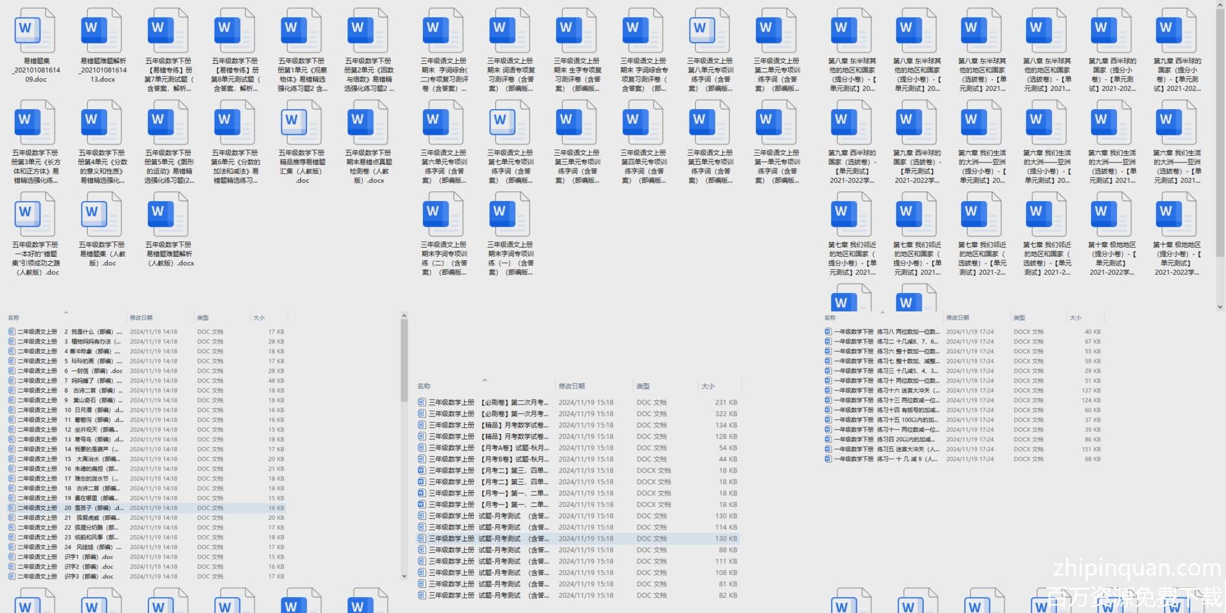This screenshot has width=1226, height=613.
Task: Select 五年级数学下册 期末易错点真题检测卷 icon
Action: [368, 123]
